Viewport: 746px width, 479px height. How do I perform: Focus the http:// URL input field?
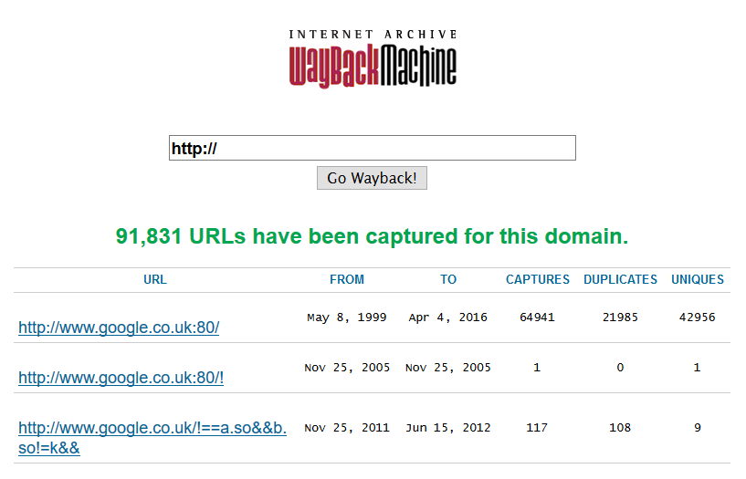(x=372, y=148)
